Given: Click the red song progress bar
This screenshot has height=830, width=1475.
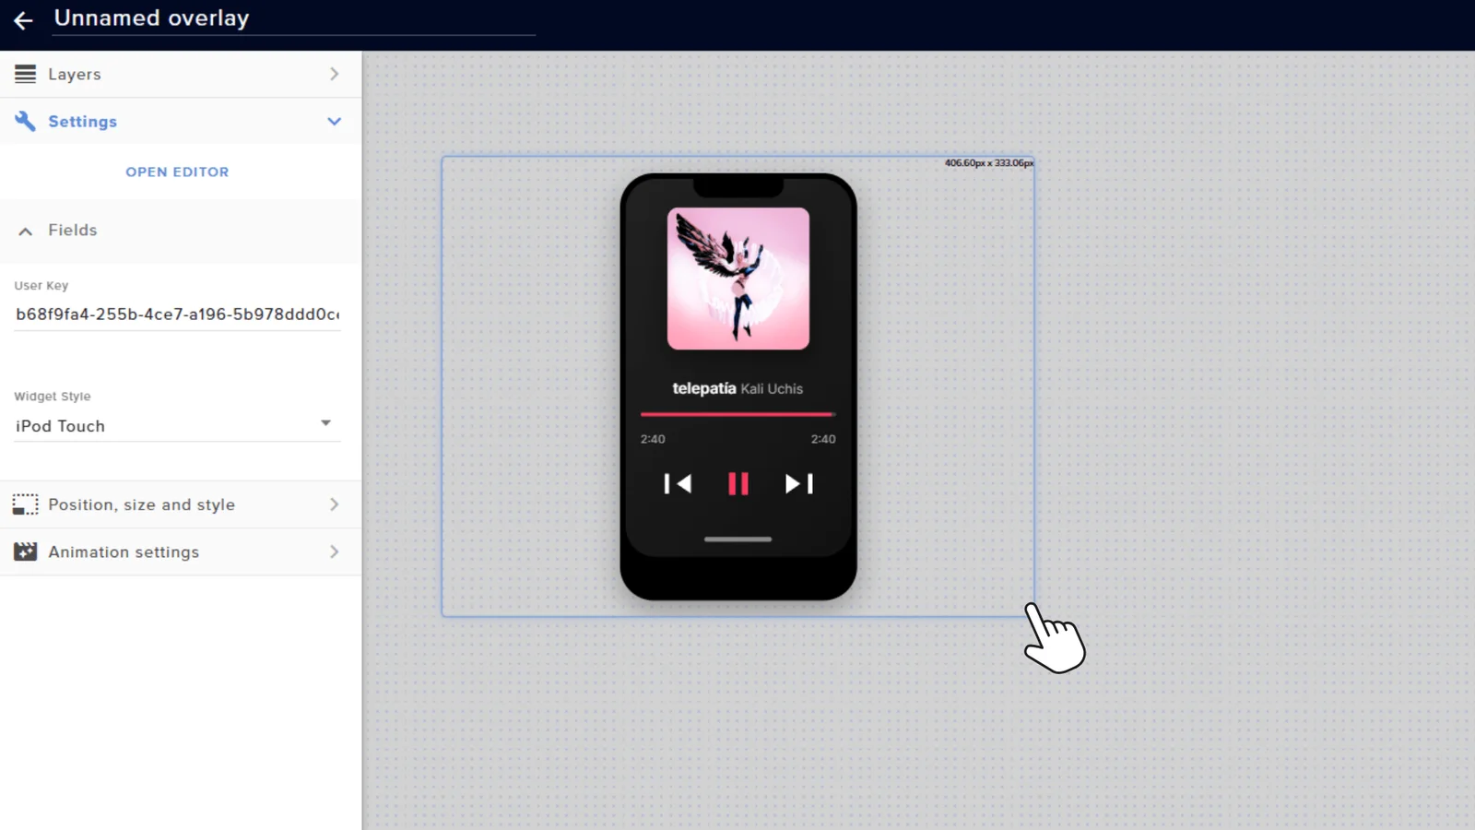Looking at the screenshot, I should (x=737, y=414).
